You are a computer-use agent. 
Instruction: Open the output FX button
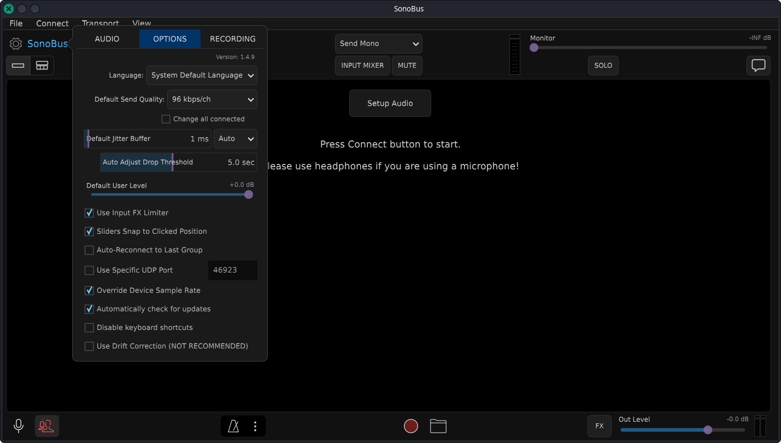pyautogui.click(x=600, y=426)
